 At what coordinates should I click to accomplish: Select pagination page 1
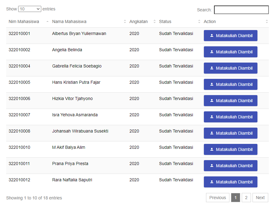coord(236,198)
